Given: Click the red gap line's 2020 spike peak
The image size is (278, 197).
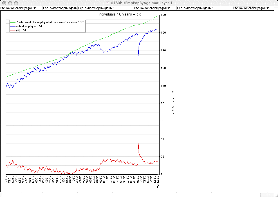Looking at the screenshot, I should tap(138, 143).
